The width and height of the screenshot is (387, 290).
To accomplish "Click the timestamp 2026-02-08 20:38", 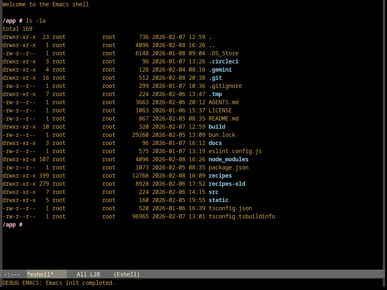I will pyautogui.click(x=179, y=78).
